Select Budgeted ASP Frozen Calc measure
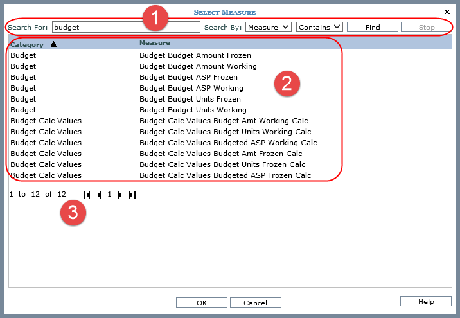The width and height of the screenshot is (460, 318). pyautogui.click(x=225, y=175)
